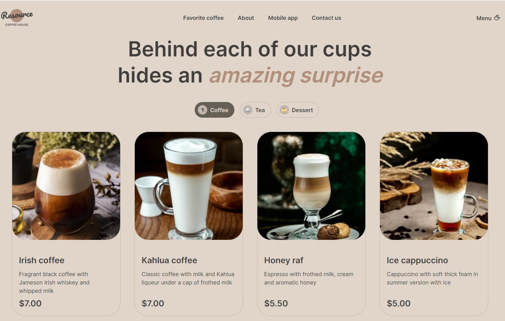The height and width of the screenshot is (321, 505).
Task: Click the Irish coffee title
Action: (x=42, y=260)
